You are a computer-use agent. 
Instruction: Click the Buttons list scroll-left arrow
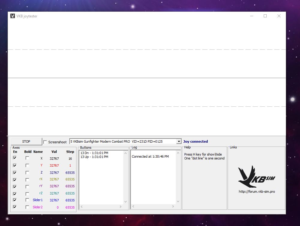coord(82,207)
